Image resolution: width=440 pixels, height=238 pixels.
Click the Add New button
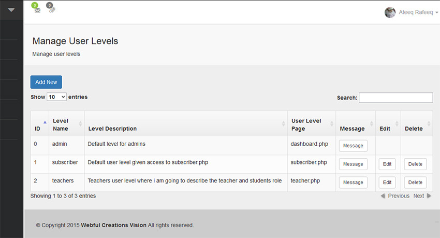click(46, 82)
